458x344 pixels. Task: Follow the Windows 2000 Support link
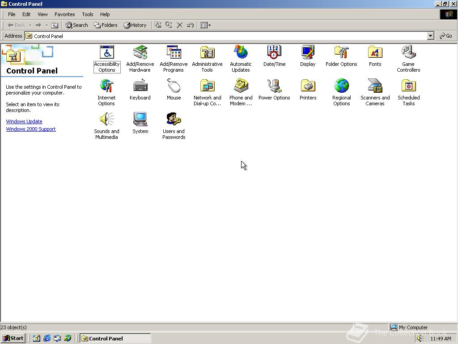31,129
